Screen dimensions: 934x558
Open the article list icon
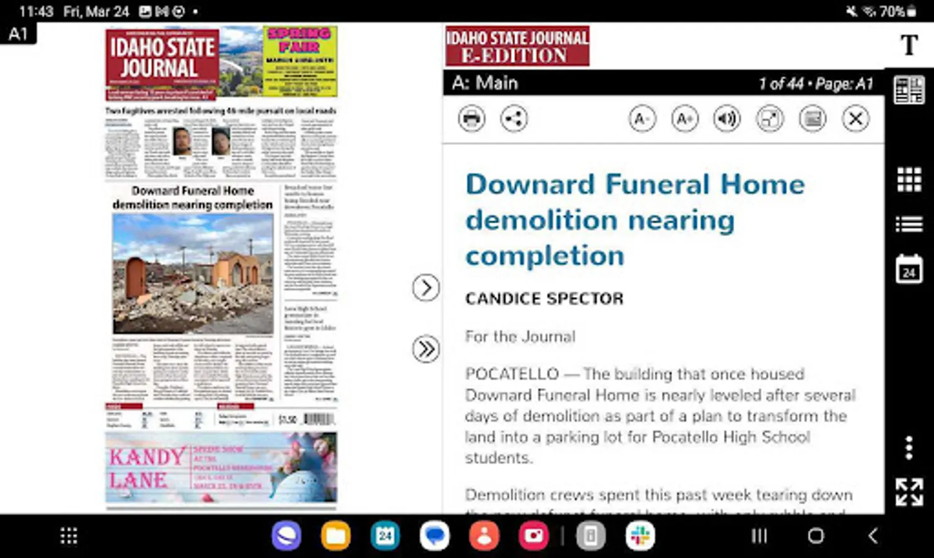(x=909, y=224)
